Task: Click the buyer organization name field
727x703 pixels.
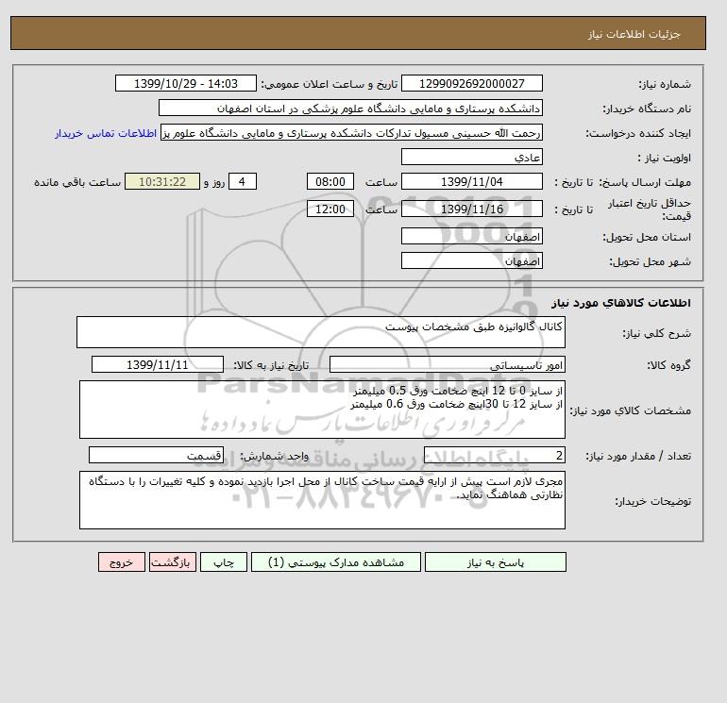Action: tap(350, 108)
